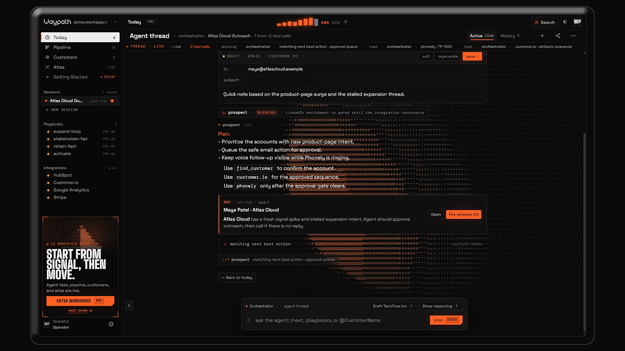625x351 pixels.
Task: Click the prompt chevron icon in input bar
Action: click(248, 320)
